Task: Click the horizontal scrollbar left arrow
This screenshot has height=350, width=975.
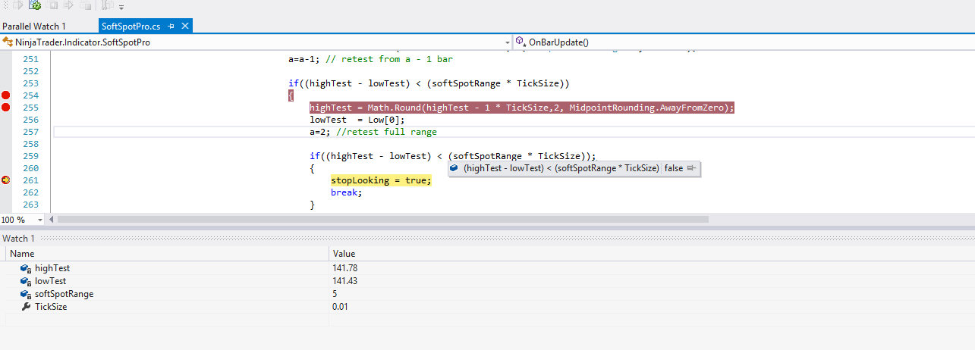Action: coord(52,220)
